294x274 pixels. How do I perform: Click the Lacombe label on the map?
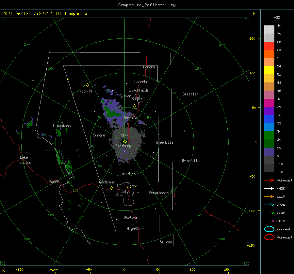tap(141, 82)
